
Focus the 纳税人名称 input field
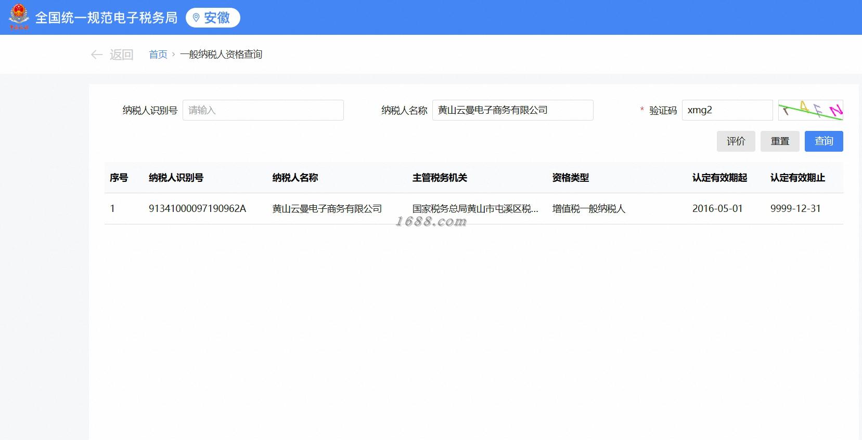pyautogui.click(x=513, y=110)
